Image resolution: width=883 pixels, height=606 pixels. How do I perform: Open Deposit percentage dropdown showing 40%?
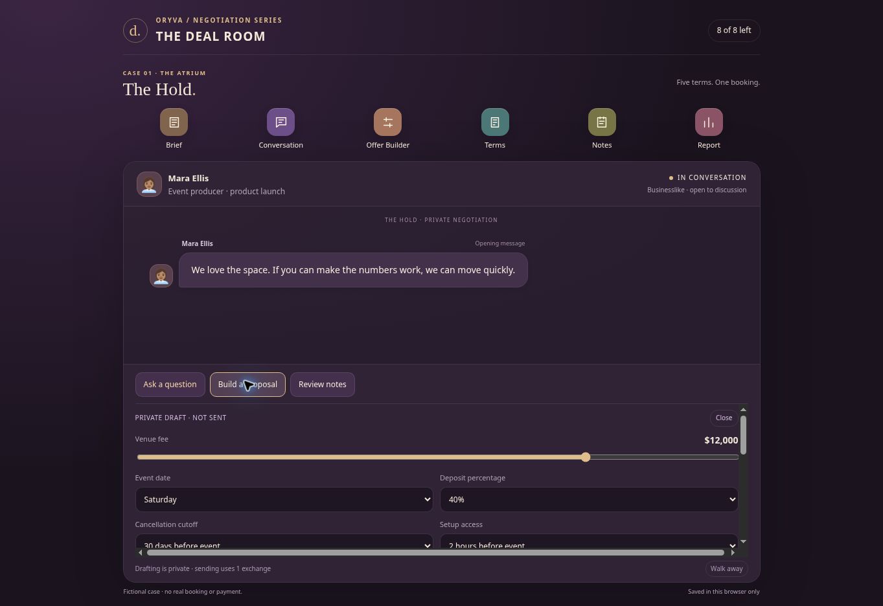[x=589, y=499]
